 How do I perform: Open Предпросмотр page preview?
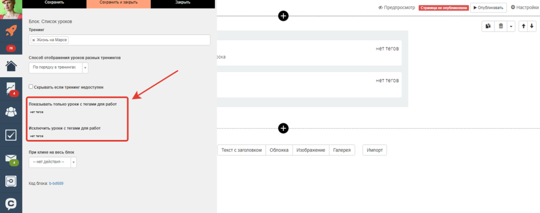click(x=396, y=7)
